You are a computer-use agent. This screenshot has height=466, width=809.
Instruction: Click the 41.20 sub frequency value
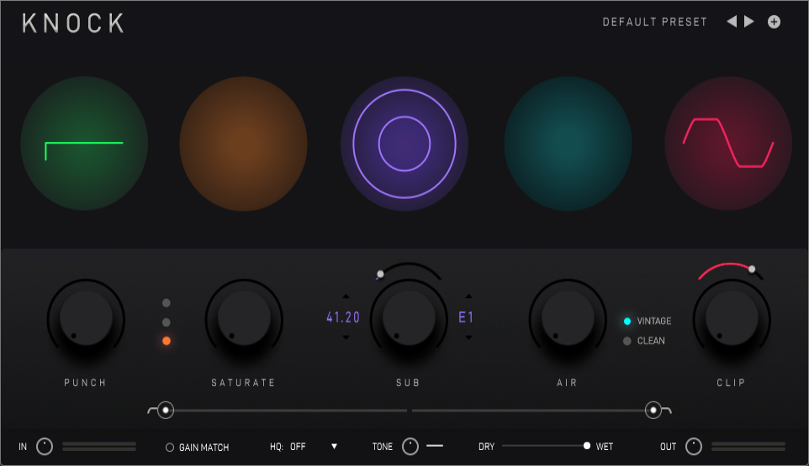click(342, 317)
